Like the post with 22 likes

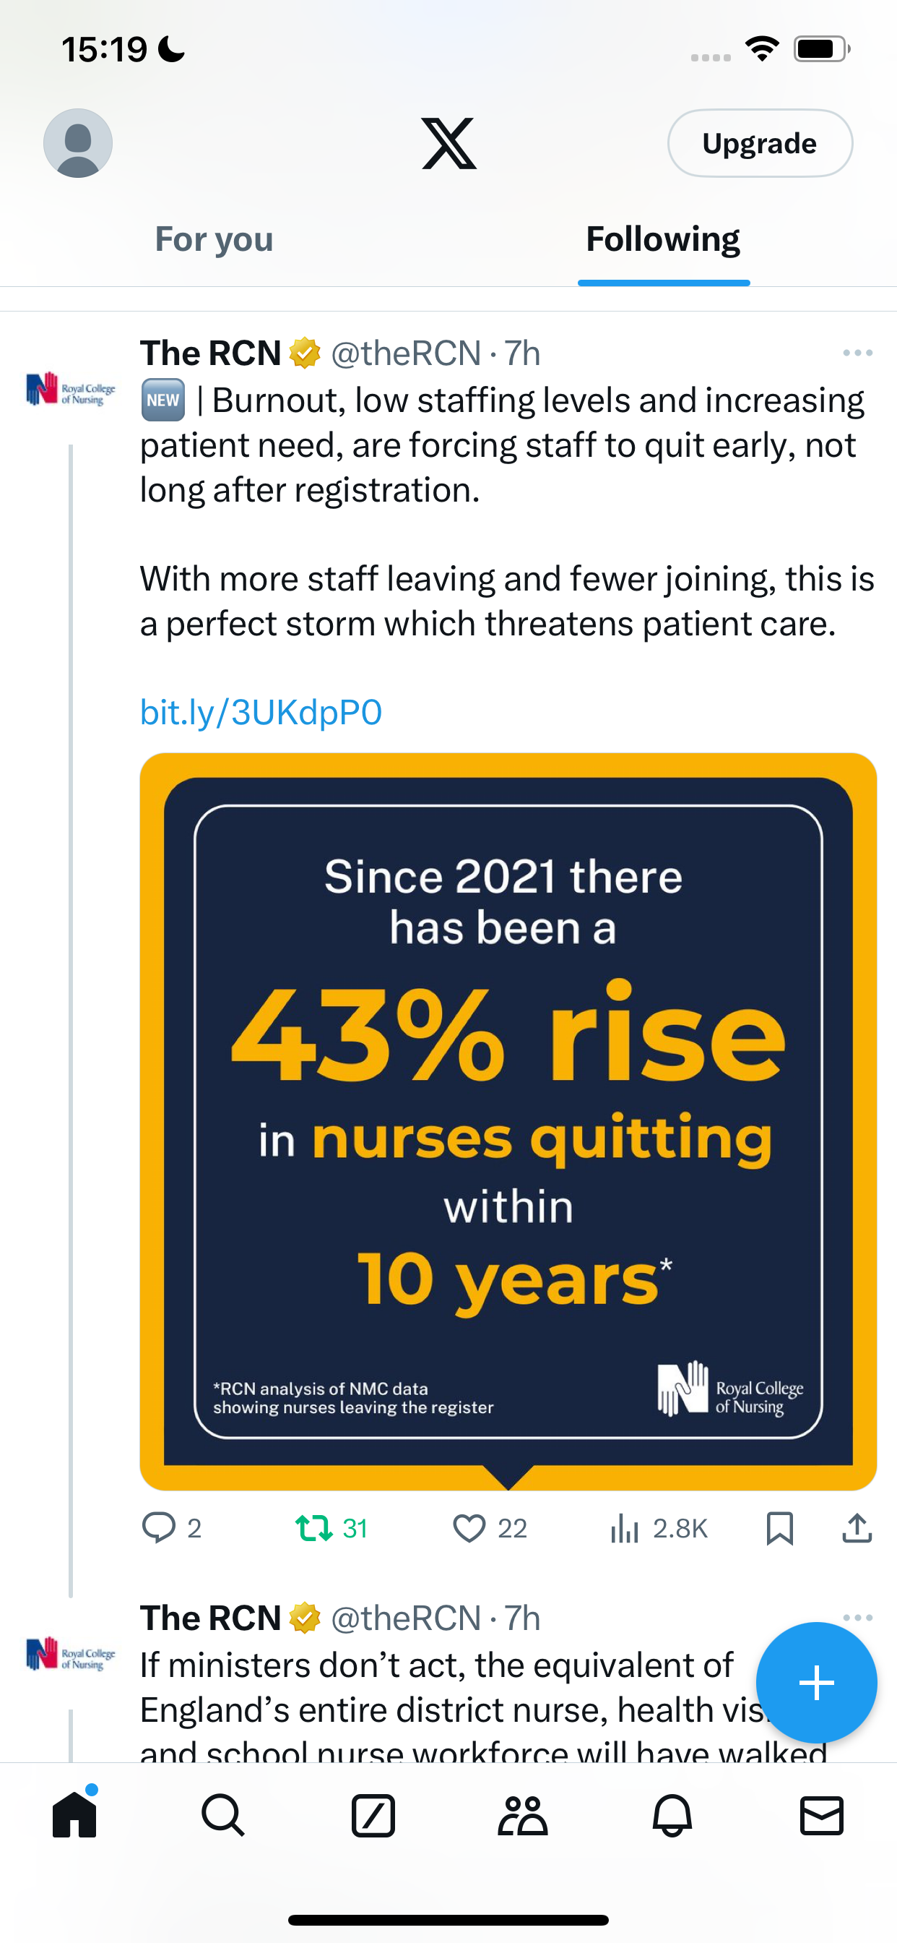click(489, 1528)
